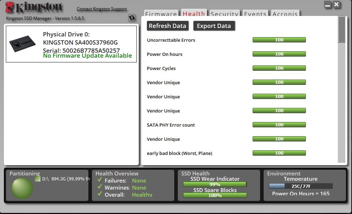
Task: Click the Kingston logo
Action: coord(34,8)
